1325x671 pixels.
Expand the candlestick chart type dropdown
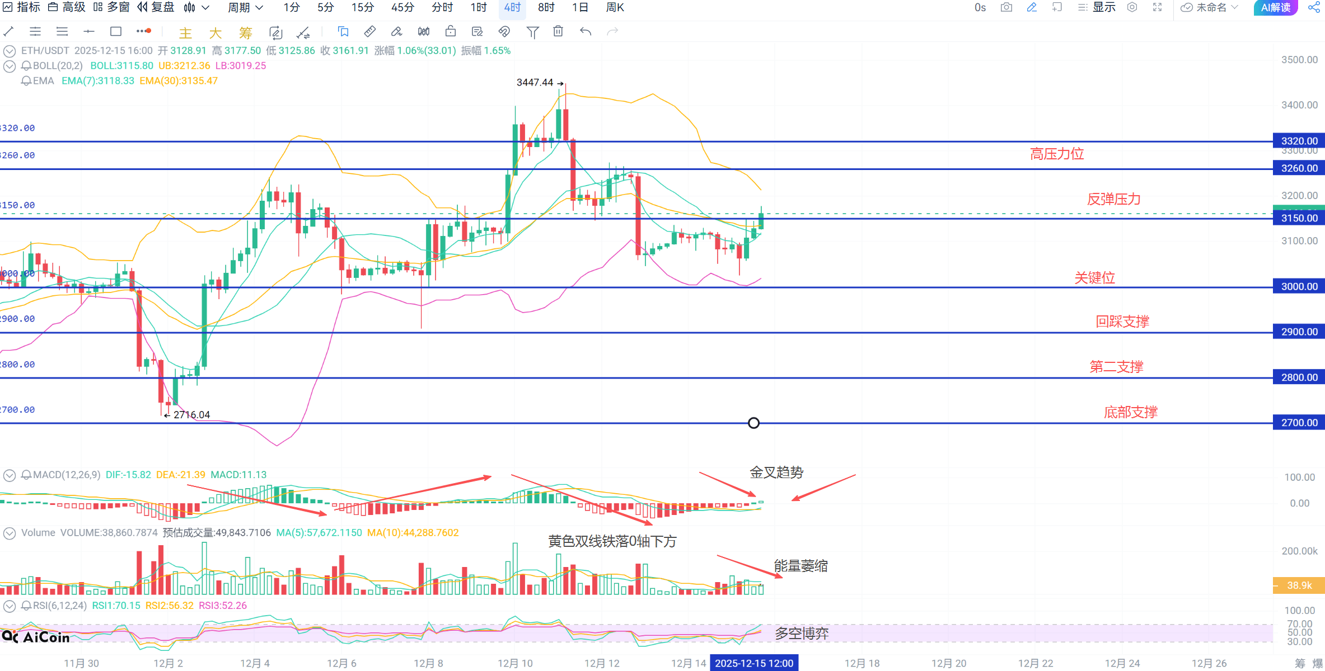point(205,7)
